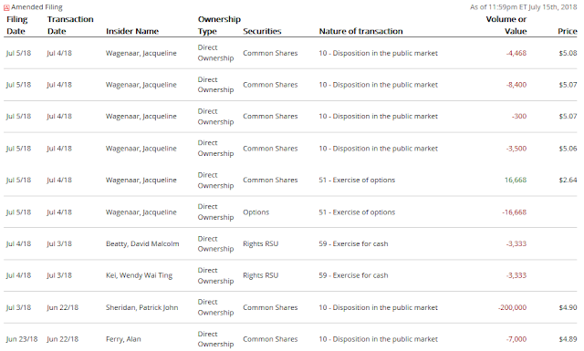
Task: Click the Price column header
Action: 568,31
